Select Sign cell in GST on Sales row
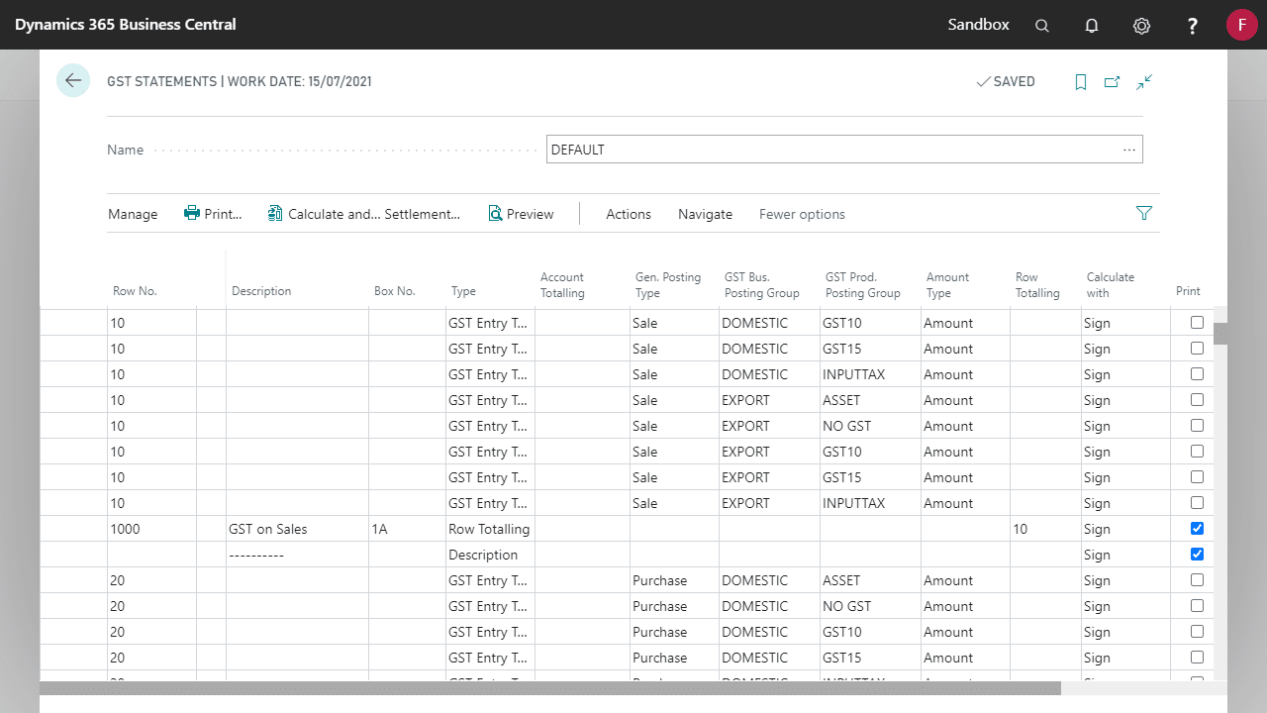Screen dimensions: 1267x713 tap(1125, 529)
